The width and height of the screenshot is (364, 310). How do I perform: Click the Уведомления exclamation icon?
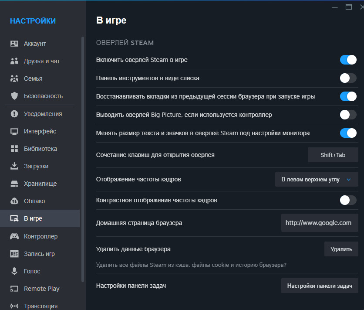click(14, 114)
